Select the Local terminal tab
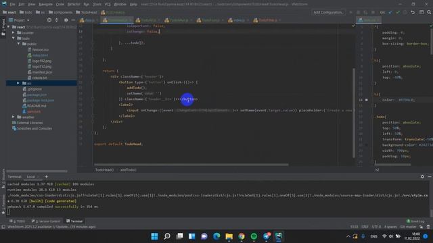The width and height of the screenshot is (433, 243). 31,177
